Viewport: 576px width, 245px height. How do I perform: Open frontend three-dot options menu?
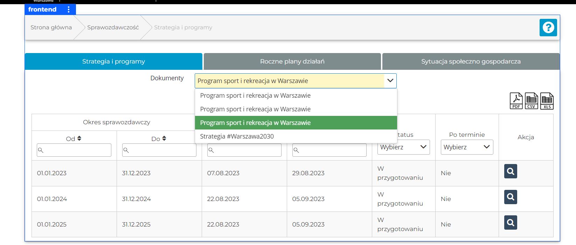pos(69,9)
